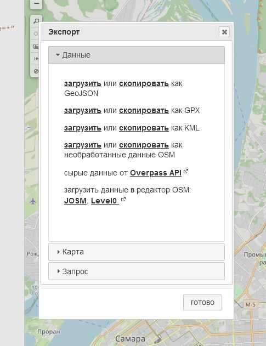
Task: Click the locate-me circle map control
Action: 36,34
